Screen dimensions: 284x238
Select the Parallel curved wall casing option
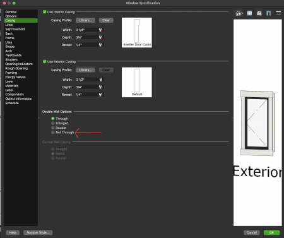click(53, 158)
